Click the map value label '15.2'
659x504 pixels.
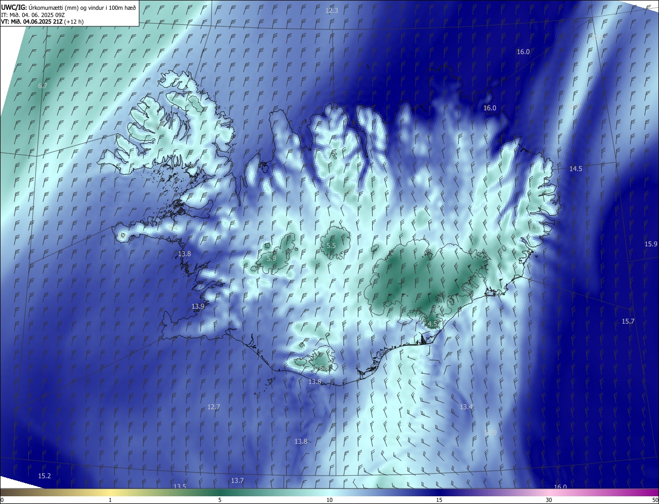45,476
